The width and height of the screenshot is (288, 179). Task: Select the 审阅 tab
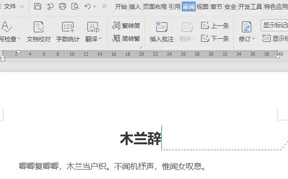189,6
